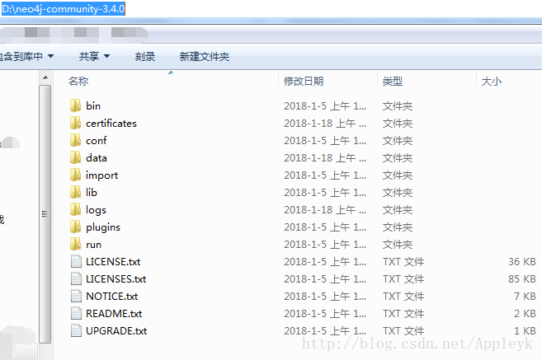
Task: Click the LICENSES.txt file icon
Action: (x=76, y=278)
